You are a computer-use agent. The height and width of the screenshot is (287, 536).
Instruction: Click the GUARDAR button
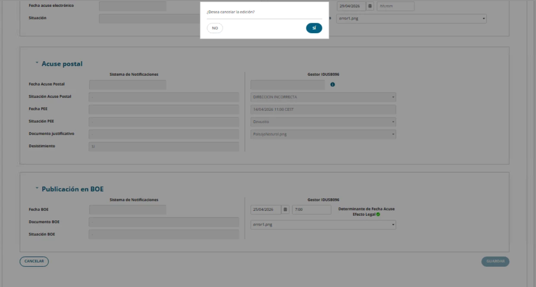click(495, 261)
